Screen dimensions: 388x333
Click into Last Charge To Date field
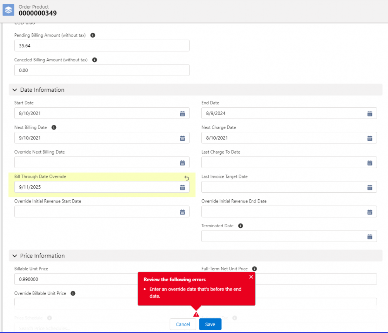point(289,162)
